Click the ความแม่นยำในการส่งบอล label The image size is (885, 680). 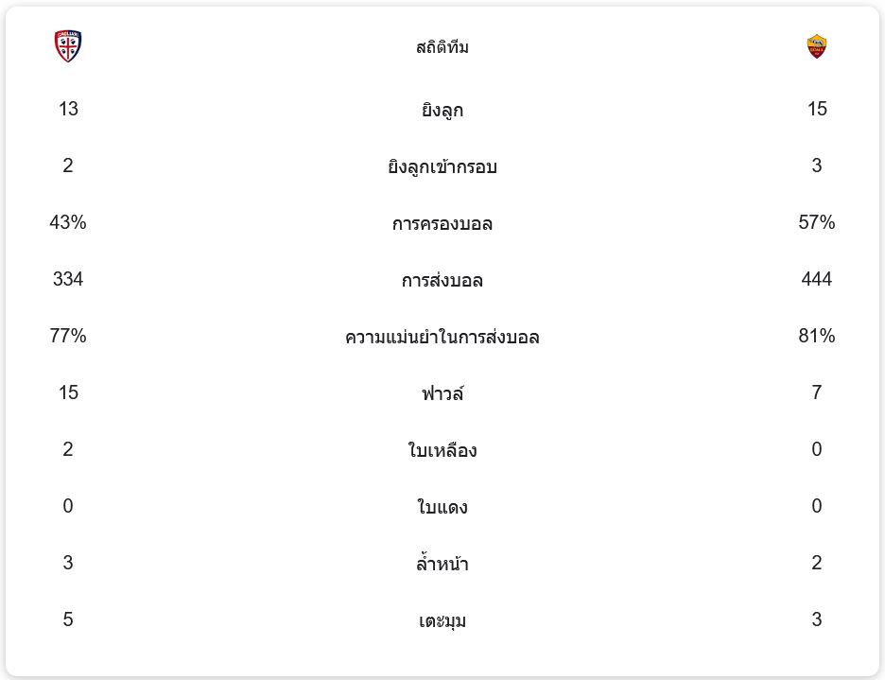click(442, 338)
